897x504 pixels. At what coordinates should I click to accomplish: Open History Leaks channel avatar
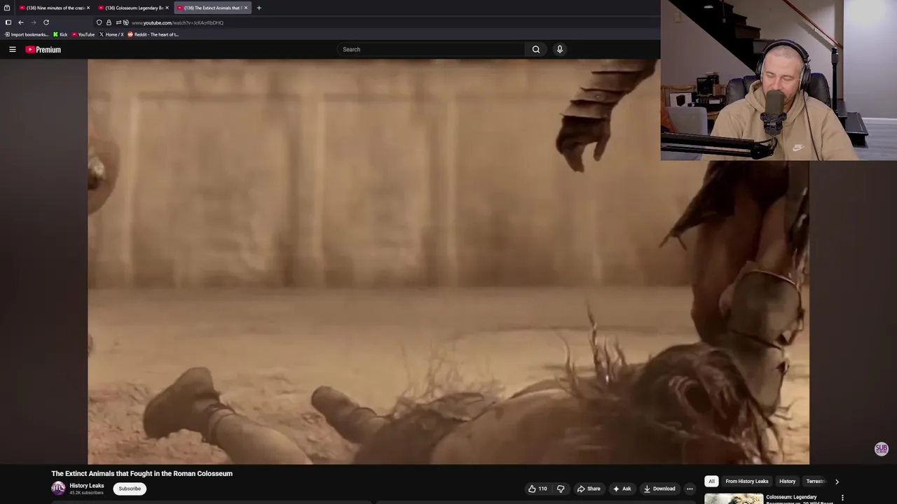(58, 489)
